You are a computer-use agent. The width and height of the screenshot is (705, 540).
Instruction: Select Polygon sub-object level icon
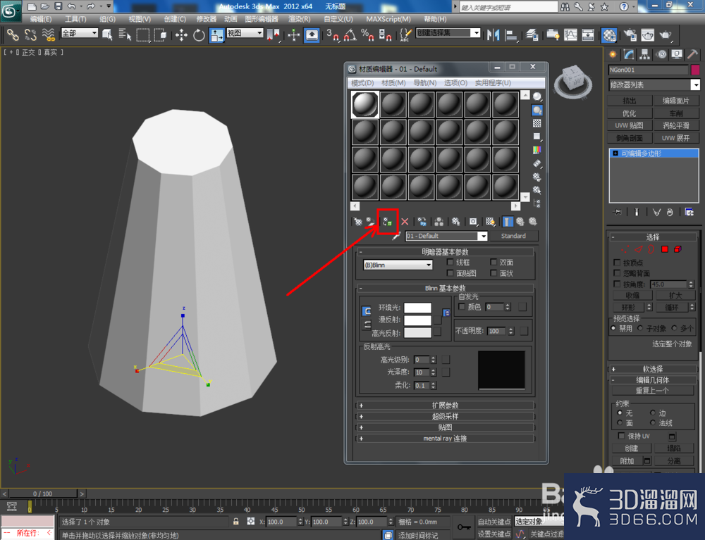665,249
